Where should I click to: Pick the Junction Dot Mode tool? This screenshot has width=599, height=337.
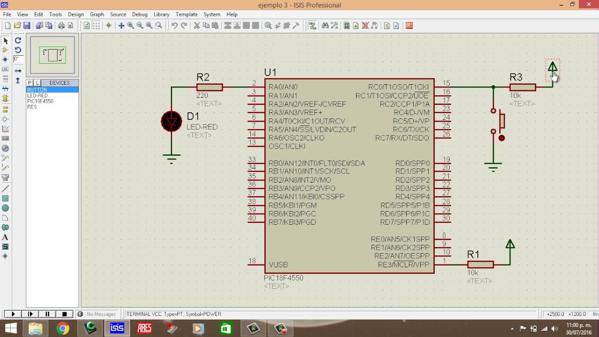[6, 59]
